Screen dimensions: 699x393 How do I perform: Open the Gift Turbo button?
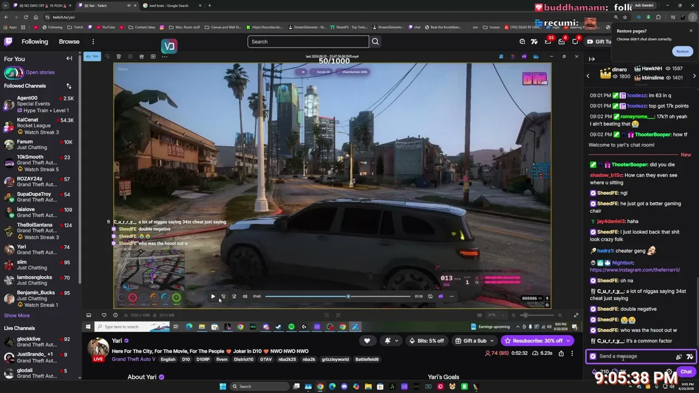(599, 41)
